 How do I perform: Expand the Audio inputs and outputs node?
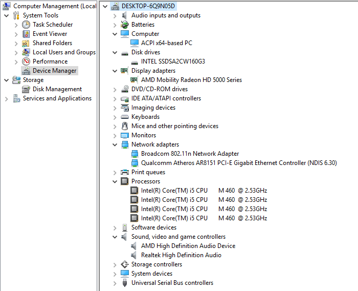(115, 16)
